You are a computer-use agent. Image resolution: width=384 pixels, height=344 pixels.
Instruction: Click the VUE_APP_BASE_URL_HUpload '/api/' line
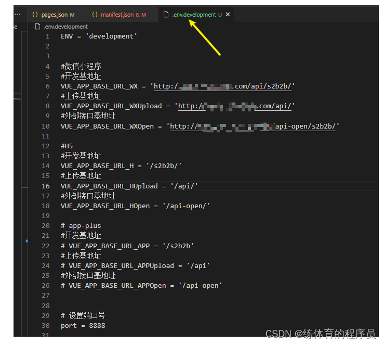[x=129, y=186]
